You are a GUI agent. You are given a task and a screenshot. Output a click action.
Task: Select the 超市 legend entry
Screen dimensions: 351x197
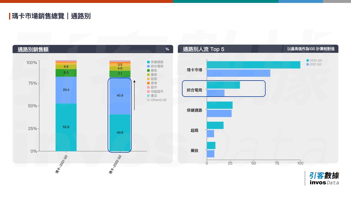point(152,87)
